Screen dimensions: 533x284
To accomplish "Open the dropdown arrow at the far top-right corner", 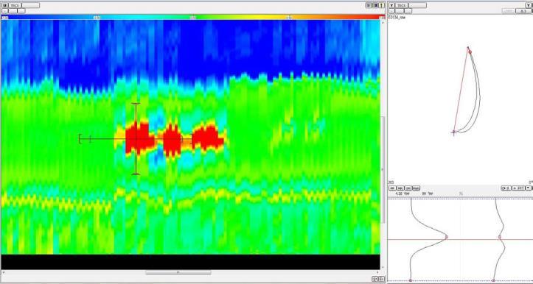I will click(530, 5).
